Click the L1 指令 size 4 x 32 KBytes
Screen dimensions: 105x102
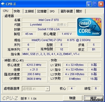(x=75, y=69)
